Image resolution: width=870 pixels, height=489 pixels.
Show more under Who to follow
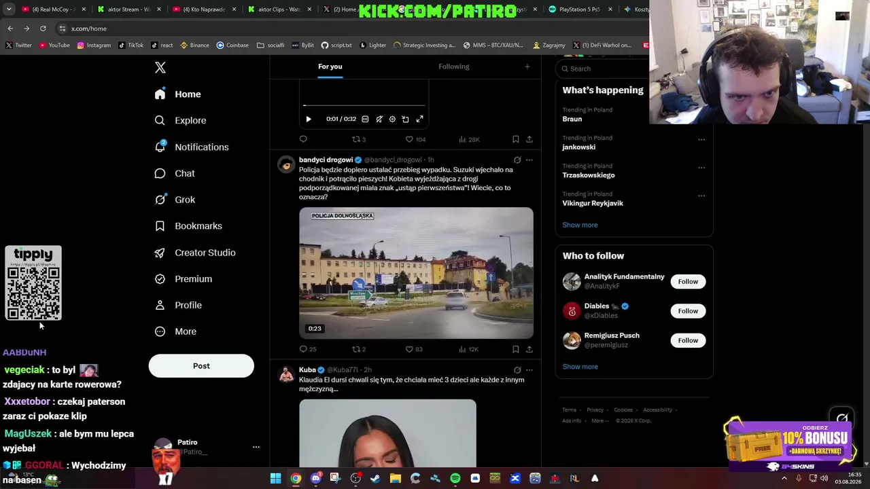[580, 367]
